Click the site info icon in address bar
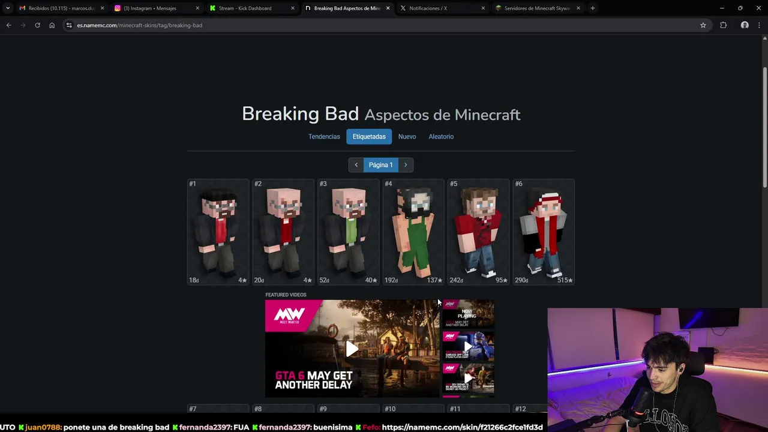768x432 pixels. pos(69,25)
